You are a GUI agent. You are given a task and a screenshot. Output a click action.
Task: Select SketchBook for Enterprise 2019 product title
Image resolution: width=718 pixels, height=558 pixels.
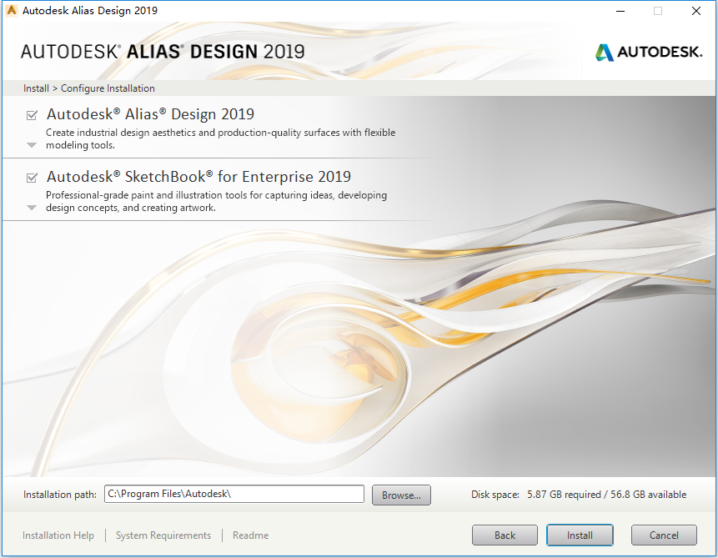point(198,177)
